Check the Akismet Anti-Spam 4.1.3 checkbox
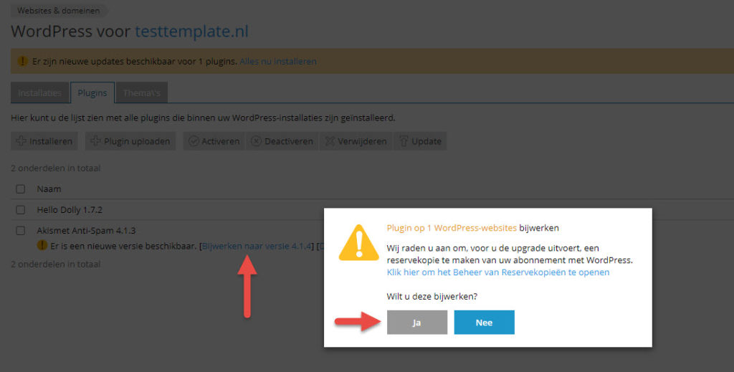Viewport: 734px width, 372px height. (21, 230)
